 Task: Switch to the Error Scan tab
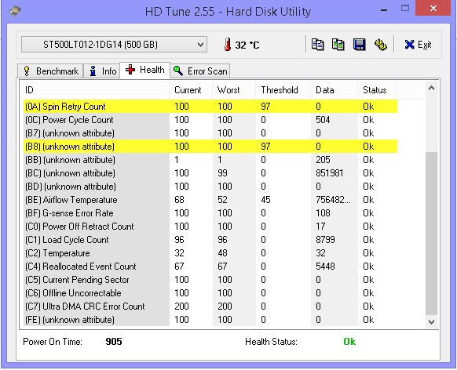(200, 71)
